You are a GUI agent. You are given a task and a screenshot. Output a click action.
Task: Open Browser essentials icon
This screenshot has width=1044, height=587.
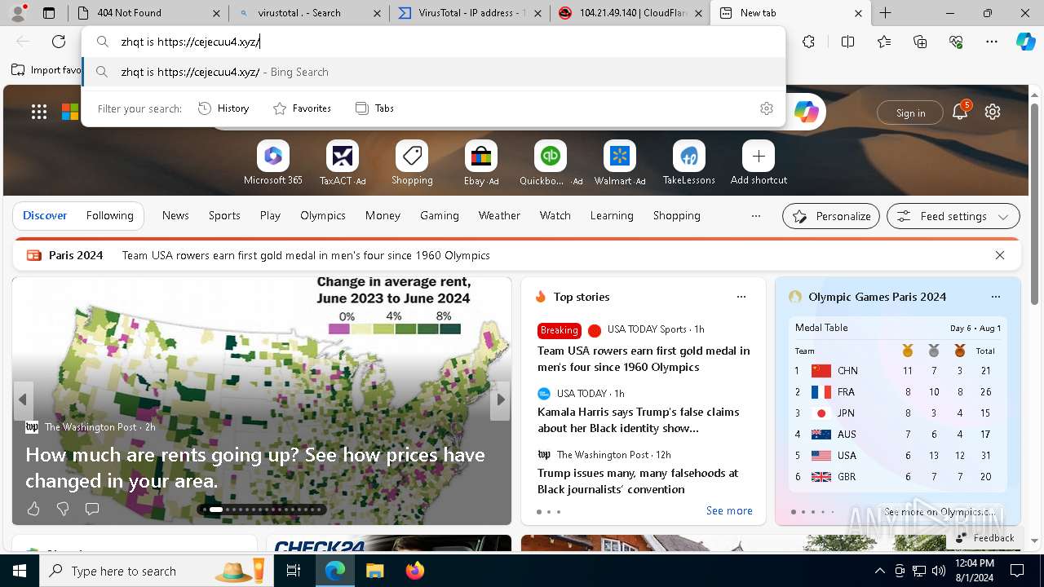(x=956, y=42)
